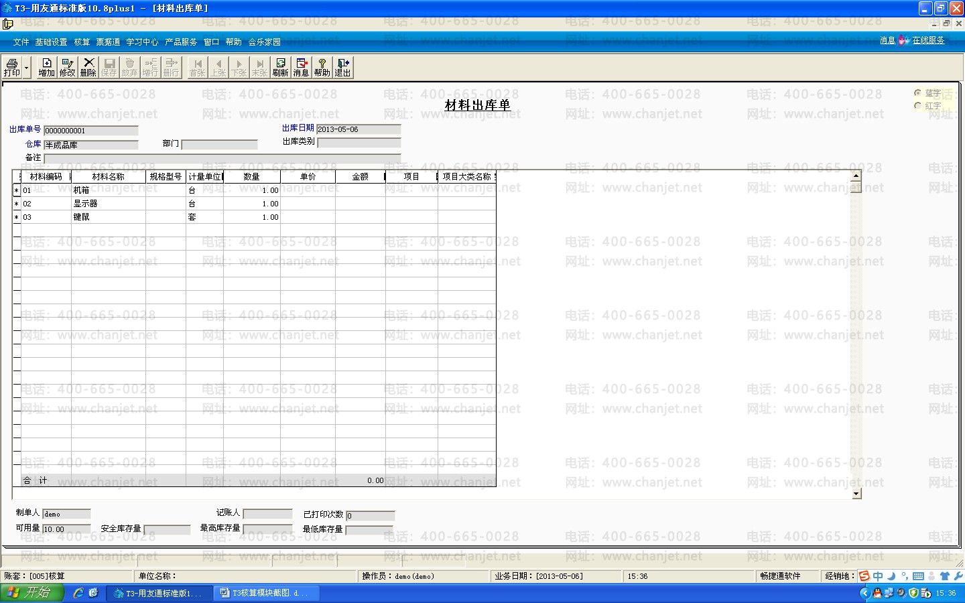This screenshot has width=965, height=603.
Task: Click the scroll up arrow of the table
Action: [856, 176]
